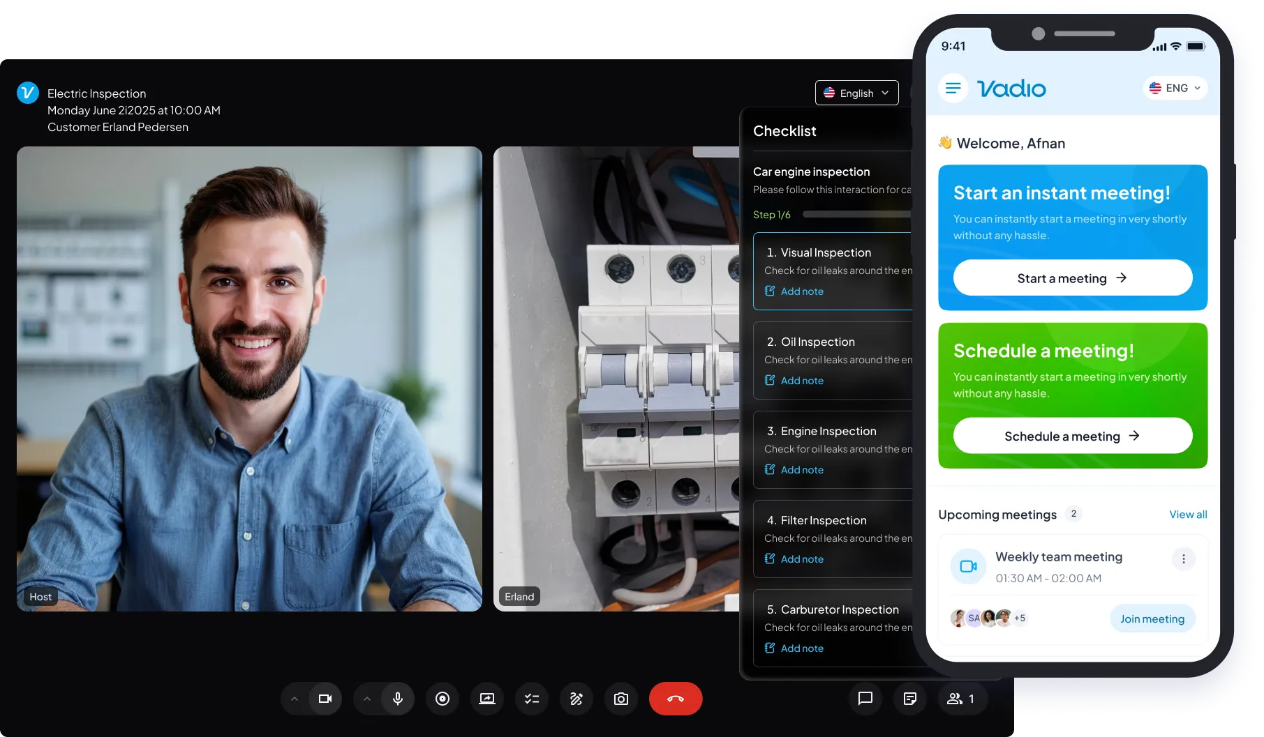Tap Start a meeting button
The width and height of the screenshot is (1264, 737).
[1073, 278]
